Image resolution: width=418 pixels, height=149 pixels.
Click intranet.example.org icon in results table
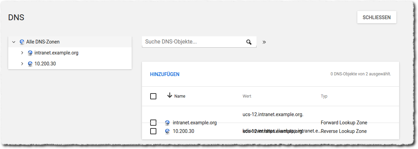pyautogui.click(x=167, y=123)
